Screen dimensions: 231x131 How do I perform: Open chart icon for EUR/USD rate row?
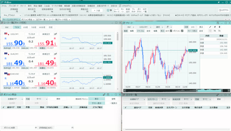(x=55, y=74)
